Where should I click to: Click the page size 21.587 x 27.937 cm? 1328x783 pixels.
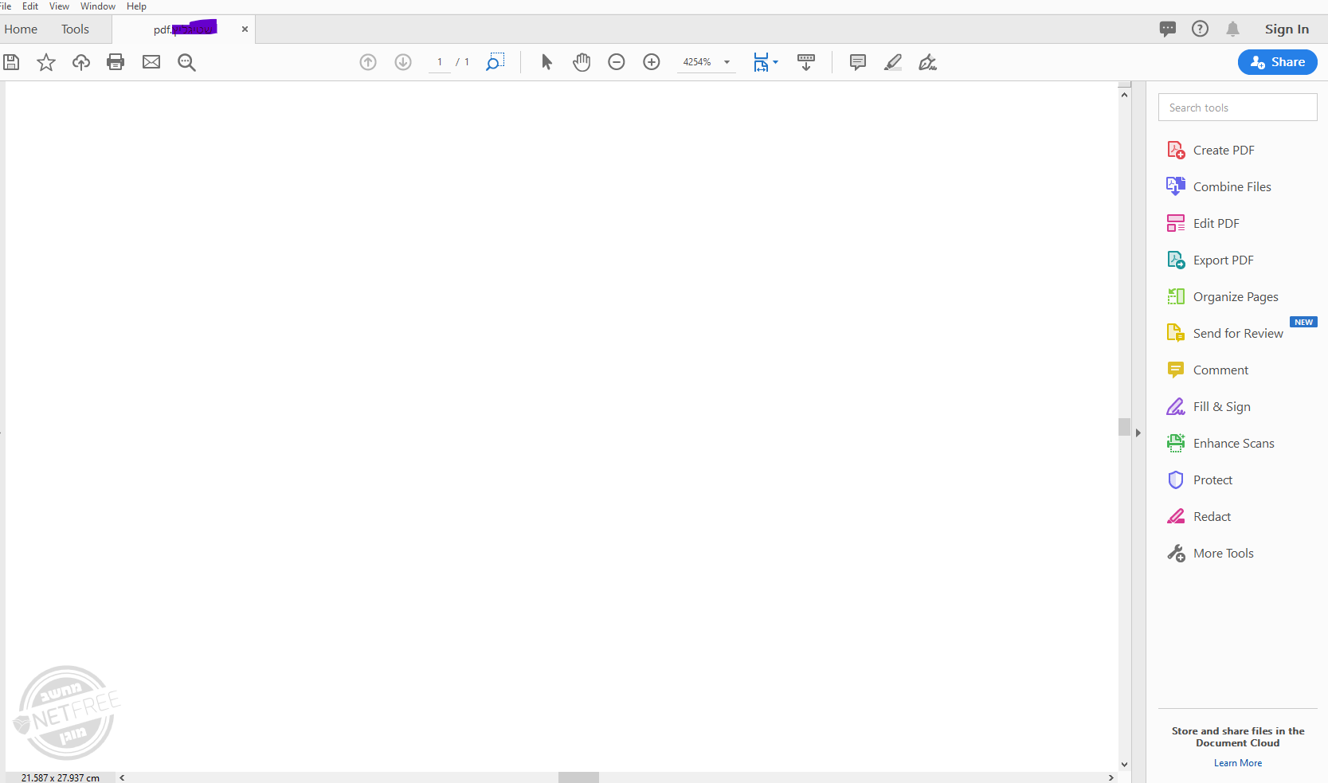(61, 777)
